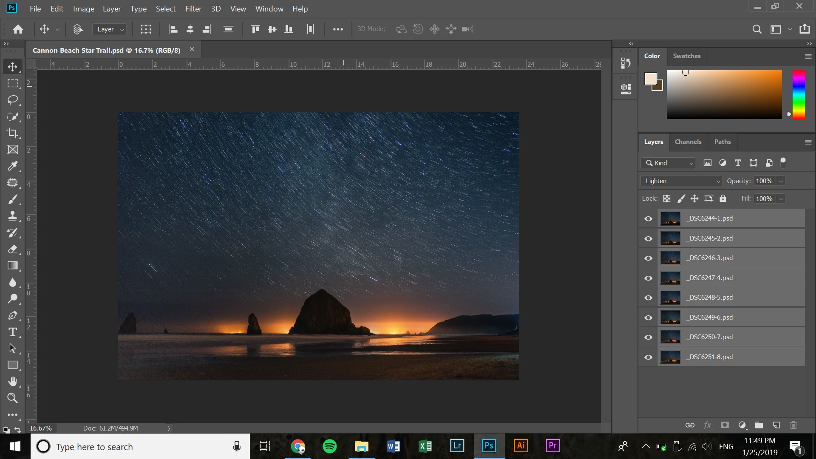
Task: Click the delete layer trash icon
Action: (x=793, y=425)
